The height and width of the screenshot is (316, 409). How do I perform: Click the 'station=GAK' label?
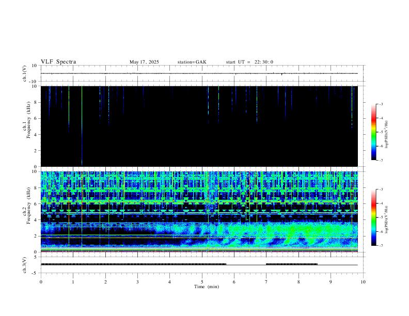192,62
